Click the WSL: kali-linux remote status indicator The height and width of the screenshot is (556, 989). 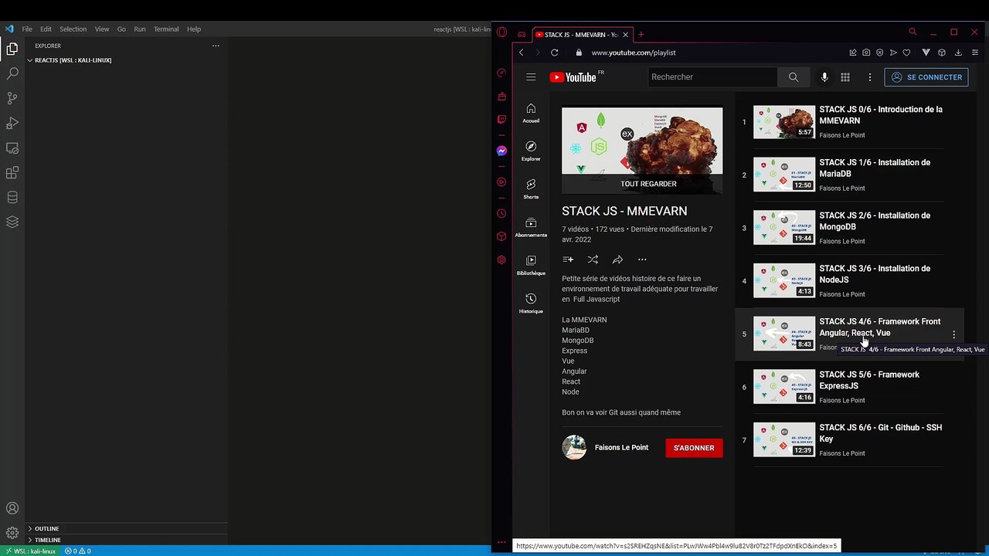click(29, 551)
